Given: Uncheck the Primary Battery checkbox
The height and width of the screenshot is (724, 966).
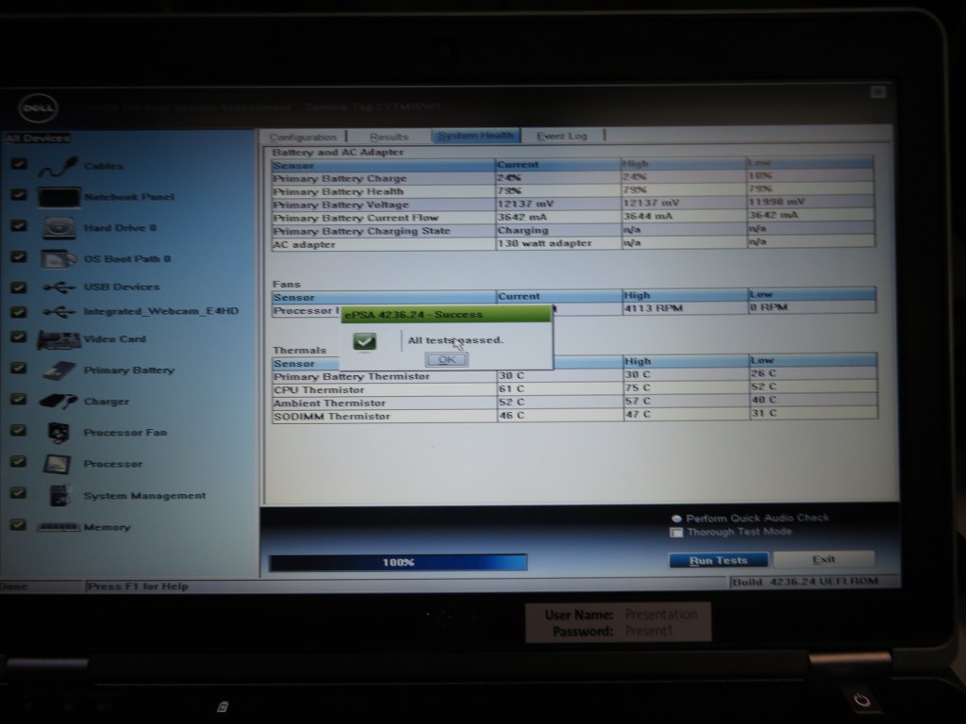Looking at the screenshot, I should [19, 369].
